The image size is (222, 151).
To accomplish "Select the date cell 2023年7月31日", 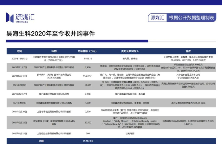I will [19, 76].
